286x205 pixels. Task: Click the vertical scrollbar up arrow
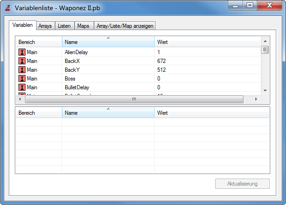tap(265, 41)
